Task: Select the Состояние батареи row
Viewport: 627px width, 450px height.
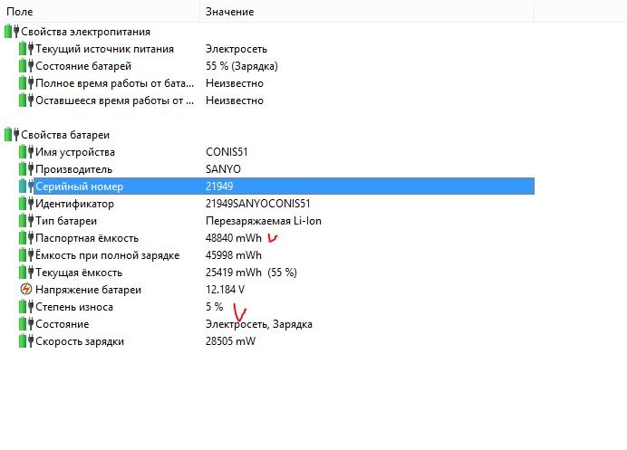Action: [83, 66]
